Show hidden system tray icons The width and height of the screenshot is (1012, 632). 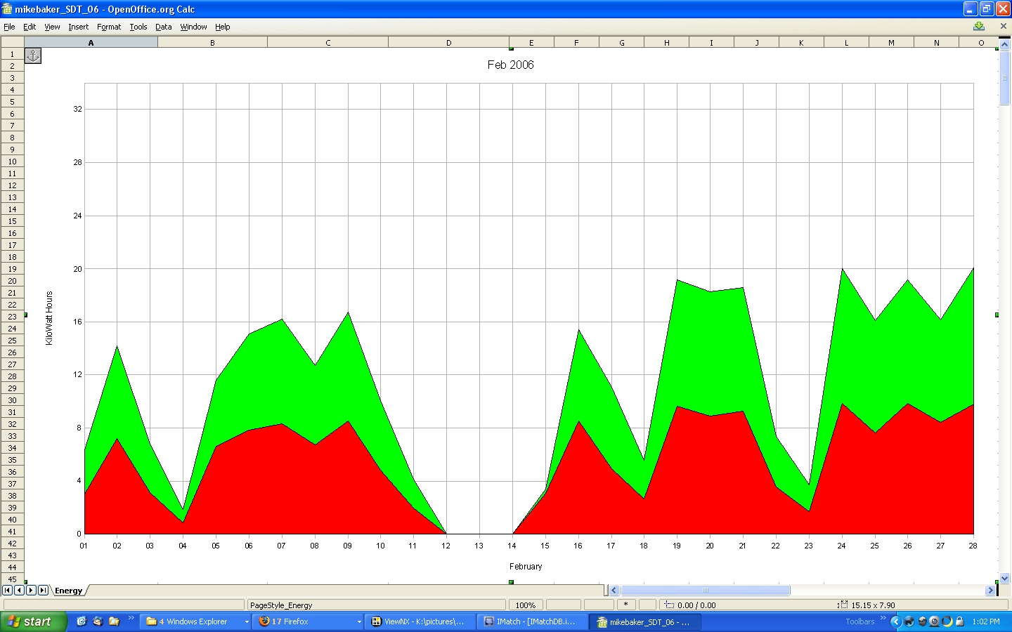click(895, 621)
